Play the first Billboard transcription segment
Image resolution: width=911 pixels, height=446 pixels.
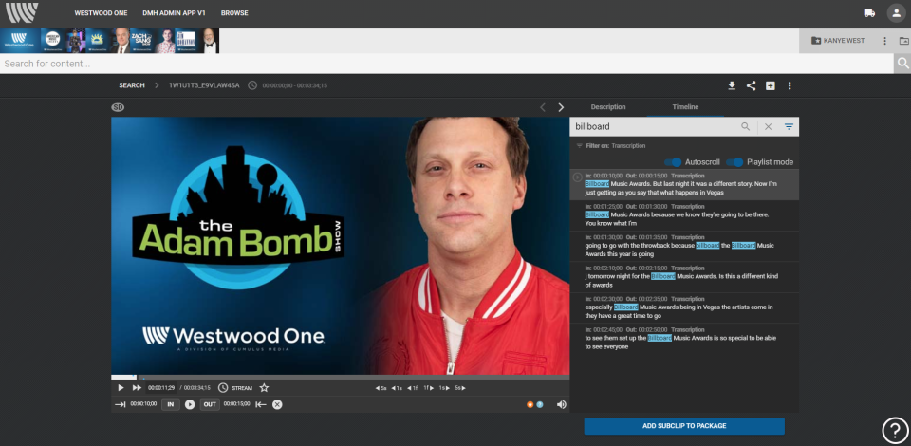(x=578, y=177)
